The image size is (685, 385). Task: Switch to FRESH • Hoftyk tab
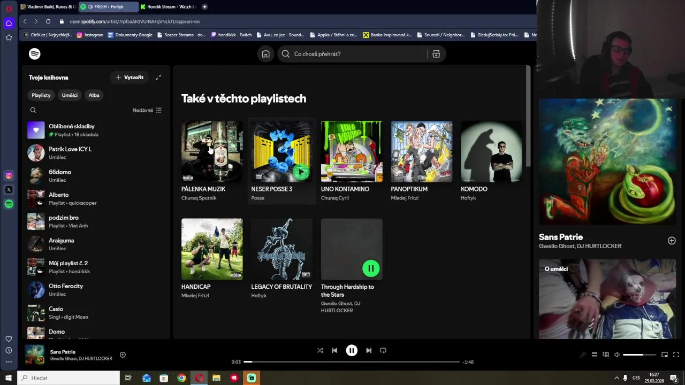tap(108, 6)
